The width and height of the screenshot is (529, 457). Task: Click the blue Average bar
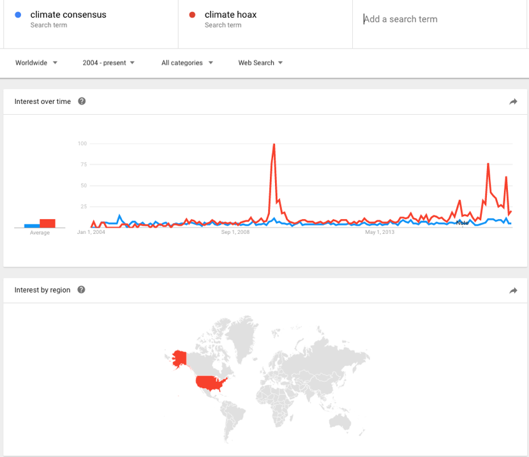(32, 226)
